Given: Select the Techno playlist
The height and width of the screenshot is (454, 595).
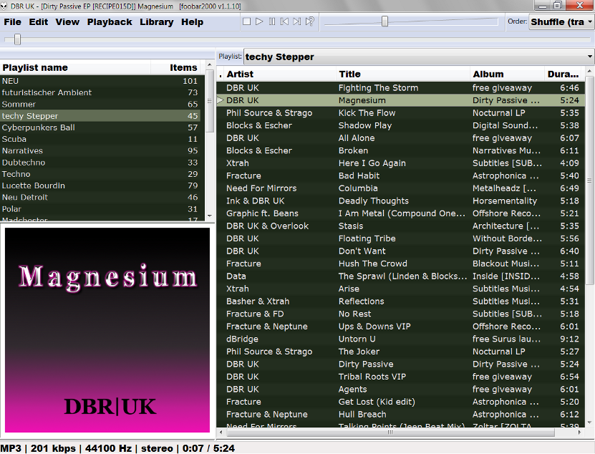Looking at the screenshot, I should (100, 174).
